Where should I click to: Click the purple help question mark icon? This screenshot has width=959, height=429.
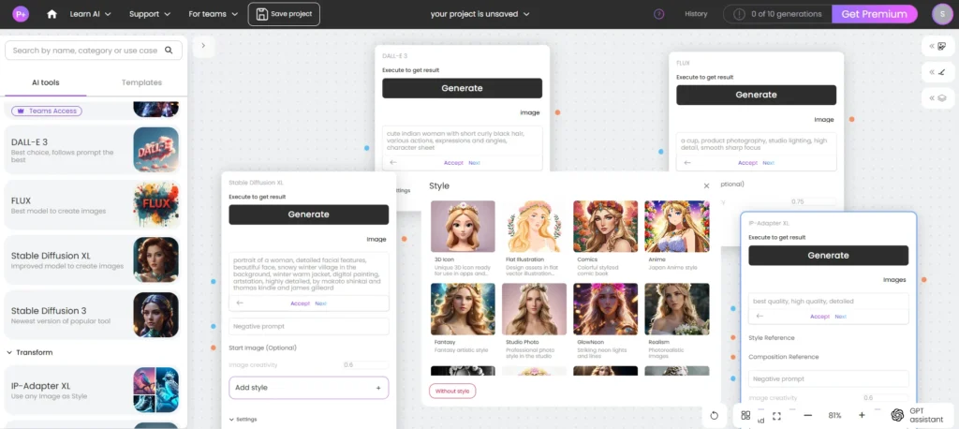point(658,14)
